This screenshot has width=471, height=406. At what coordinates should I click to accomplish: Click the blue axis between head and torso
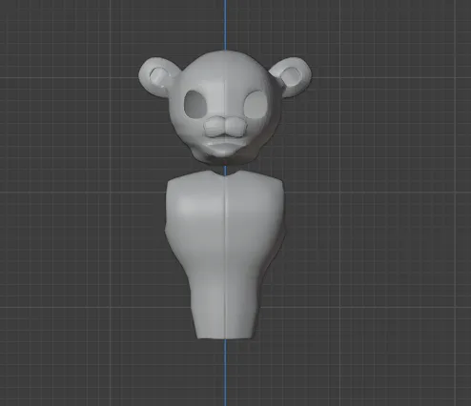tap(225, 170)
